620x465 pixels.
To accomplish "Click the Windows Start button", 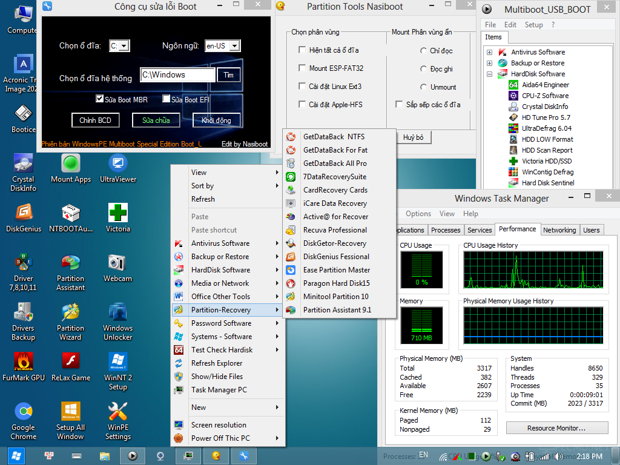I will [16, 456].
